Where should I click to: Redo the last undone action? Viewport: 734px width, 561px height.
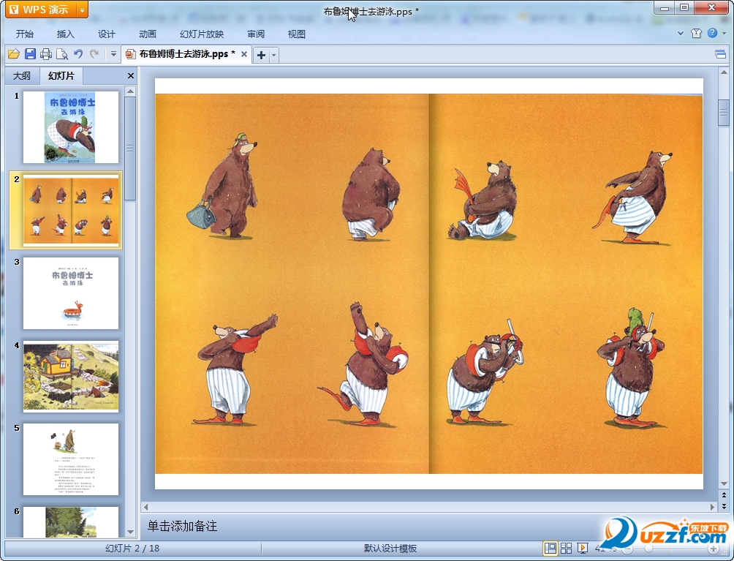pyautogui.click(x=94, y=54)
